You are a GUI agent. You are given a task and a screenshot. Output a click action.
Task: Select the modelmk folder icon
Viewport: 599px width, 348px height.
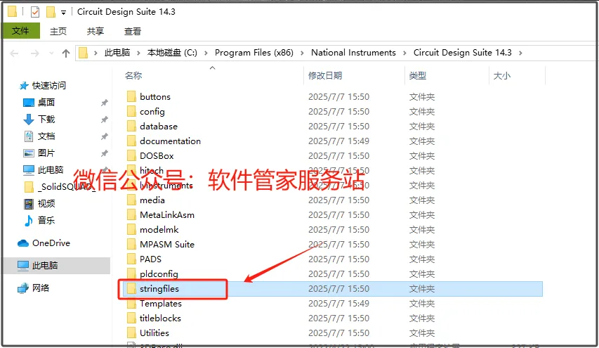[131, 229]
